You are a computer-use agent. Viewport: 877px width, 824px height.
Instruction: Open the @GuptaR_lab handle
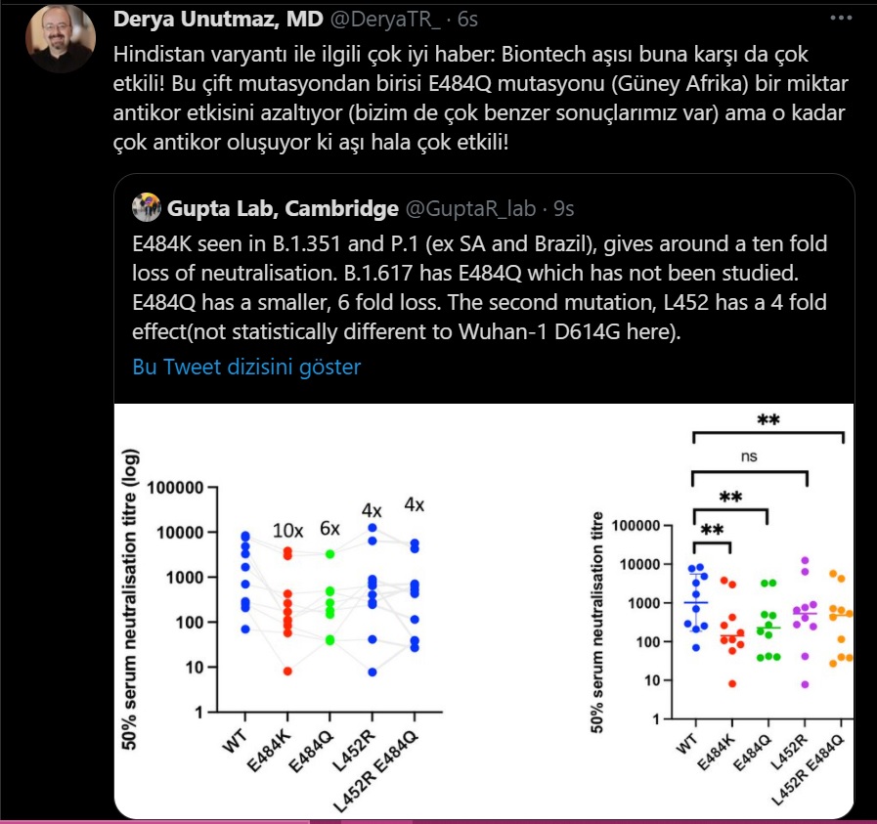coord(470,208)
